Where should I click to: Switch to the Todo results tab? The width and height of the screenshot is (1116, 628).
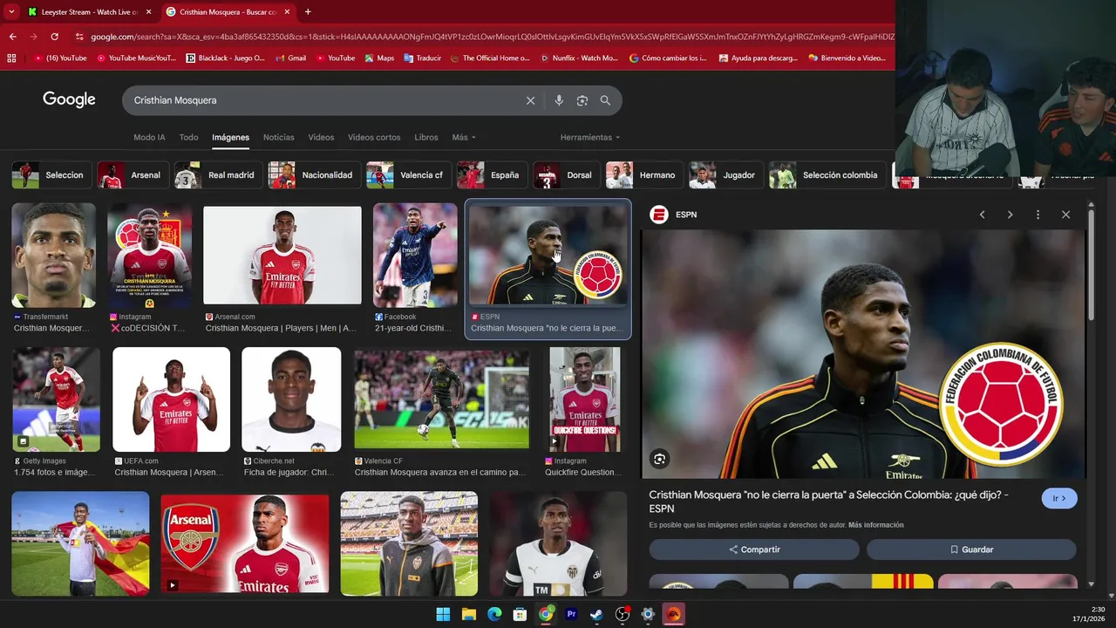(x=188, y=138)
